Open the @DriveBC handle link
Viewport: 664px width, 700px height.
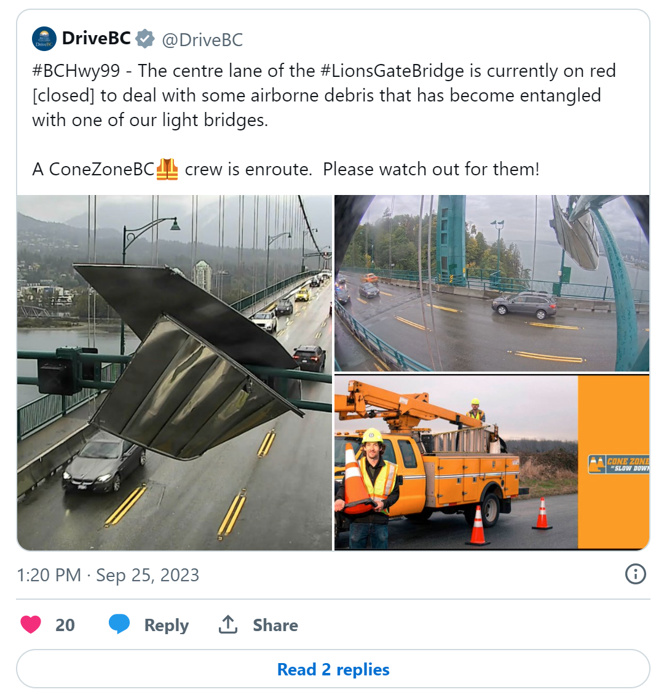(203, 40)
